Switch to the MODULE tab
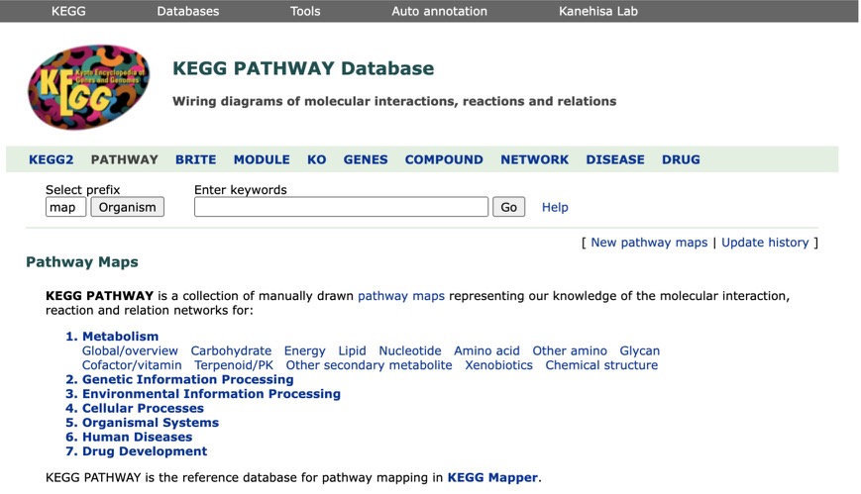 [x=262, y=159]
